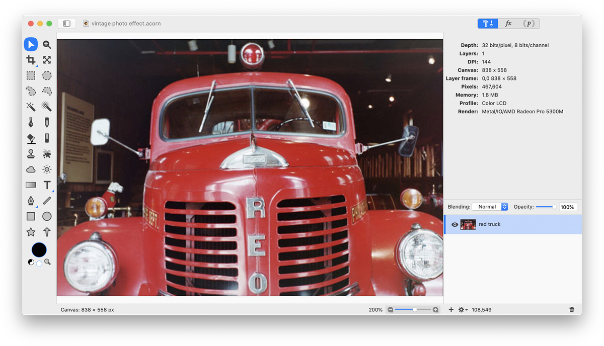
Task: Click the small white fill color circle
Action: 39,264
